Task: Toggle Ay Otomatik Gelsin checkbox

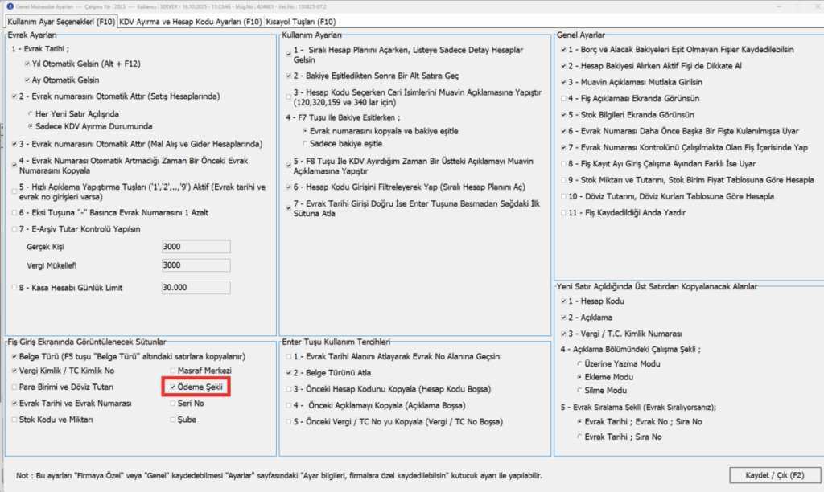Action: tap(27, 80)
